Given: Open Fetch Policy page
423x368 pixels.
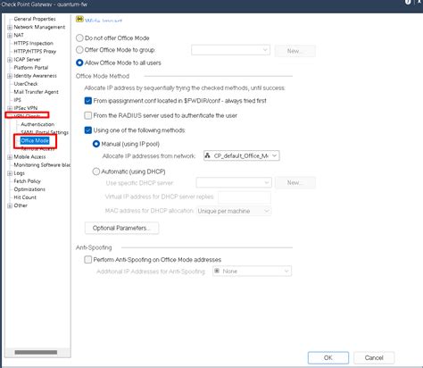Looking at the screenshot, I should pos(27,181).
